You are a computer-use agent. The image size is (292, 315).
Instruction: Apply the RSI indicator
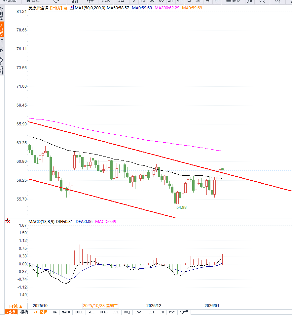(x=151, y=312)
